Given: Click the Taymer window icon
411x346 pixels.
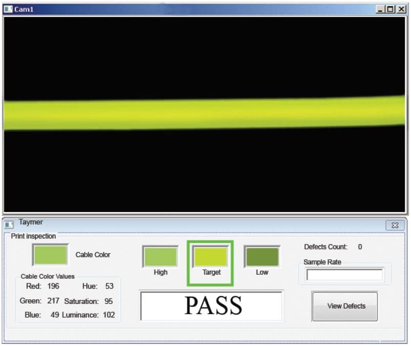Looking at the screenshot, I should [x=9, y=225].
